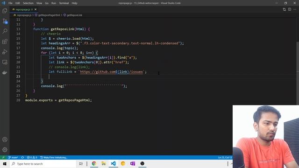Open the Explorer view in activity bar
Viewport: 299px width, 168px height.
click(5, 10)
